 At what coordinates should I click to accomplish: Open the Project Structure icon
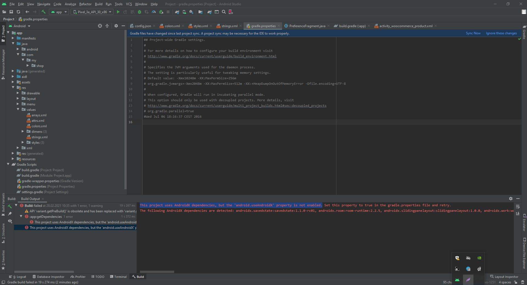pyautogui.click(x=200, y=12)
